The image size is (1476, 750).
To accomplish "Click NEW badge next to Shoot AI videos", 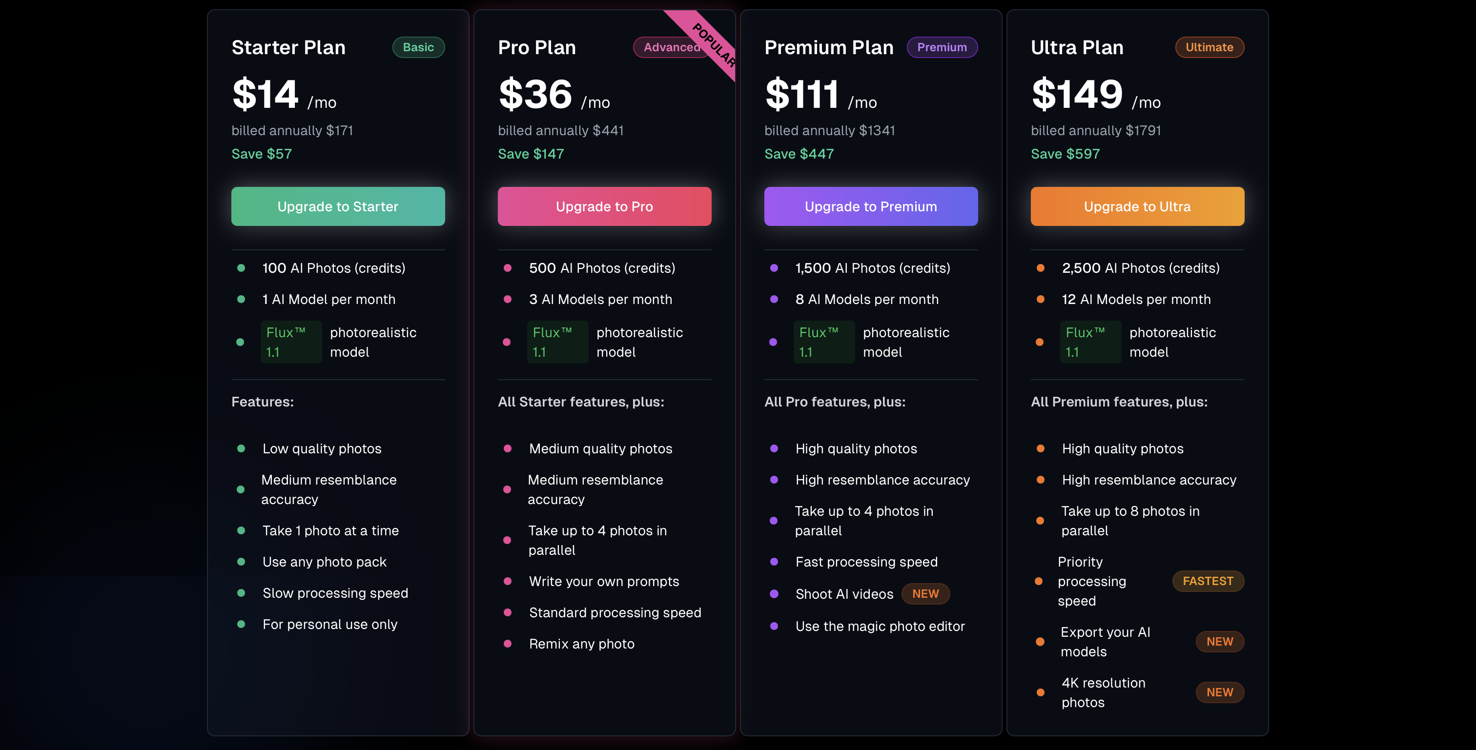I will click(925, 593).
